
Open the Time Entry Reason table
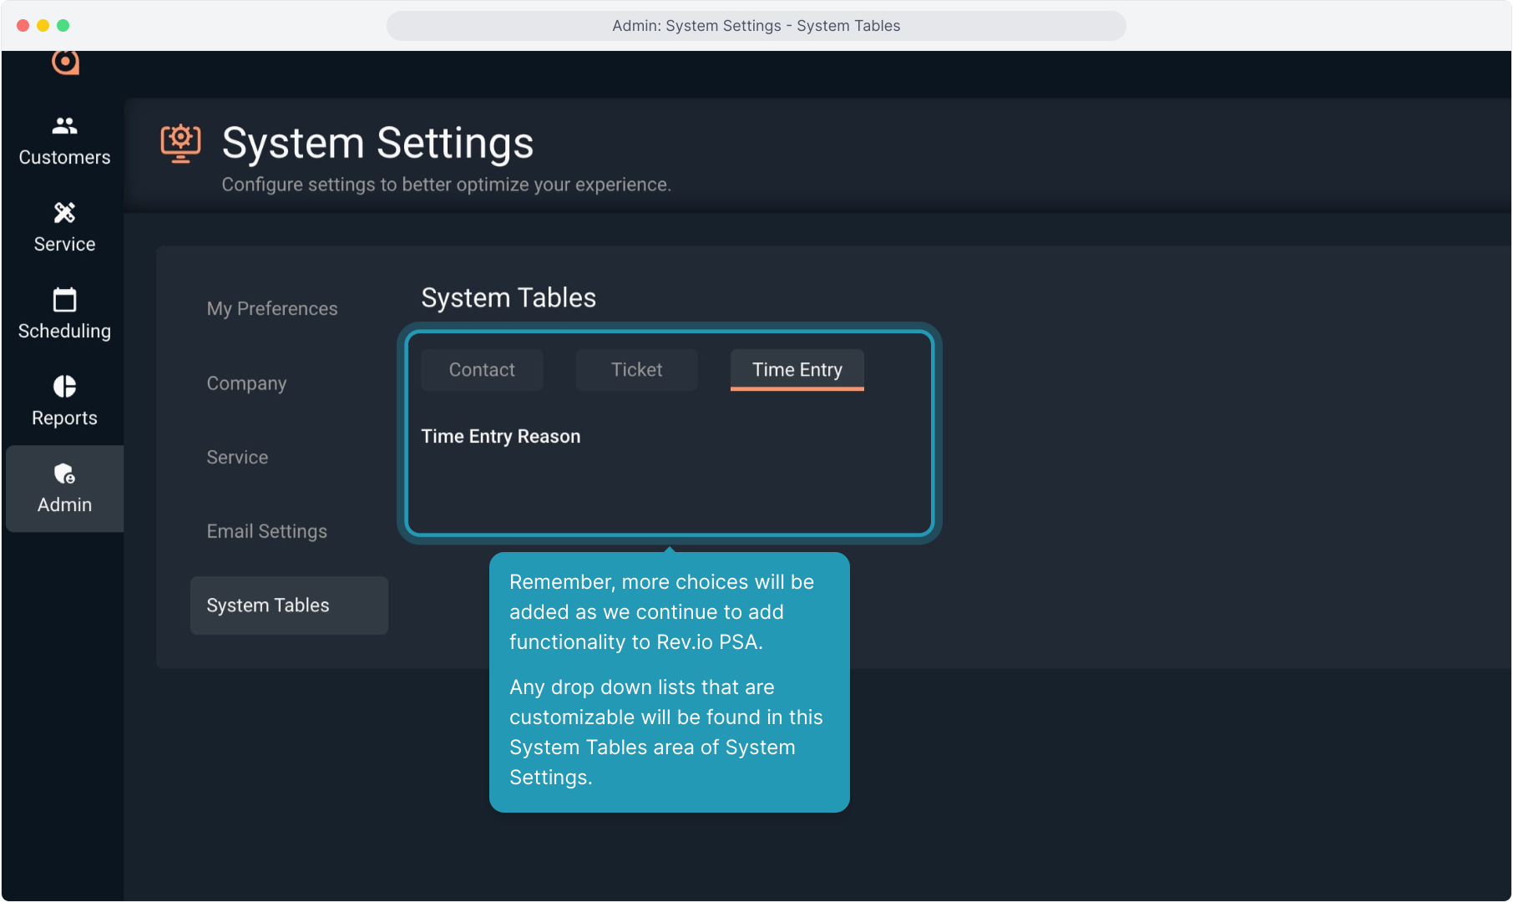coord(500,437)
